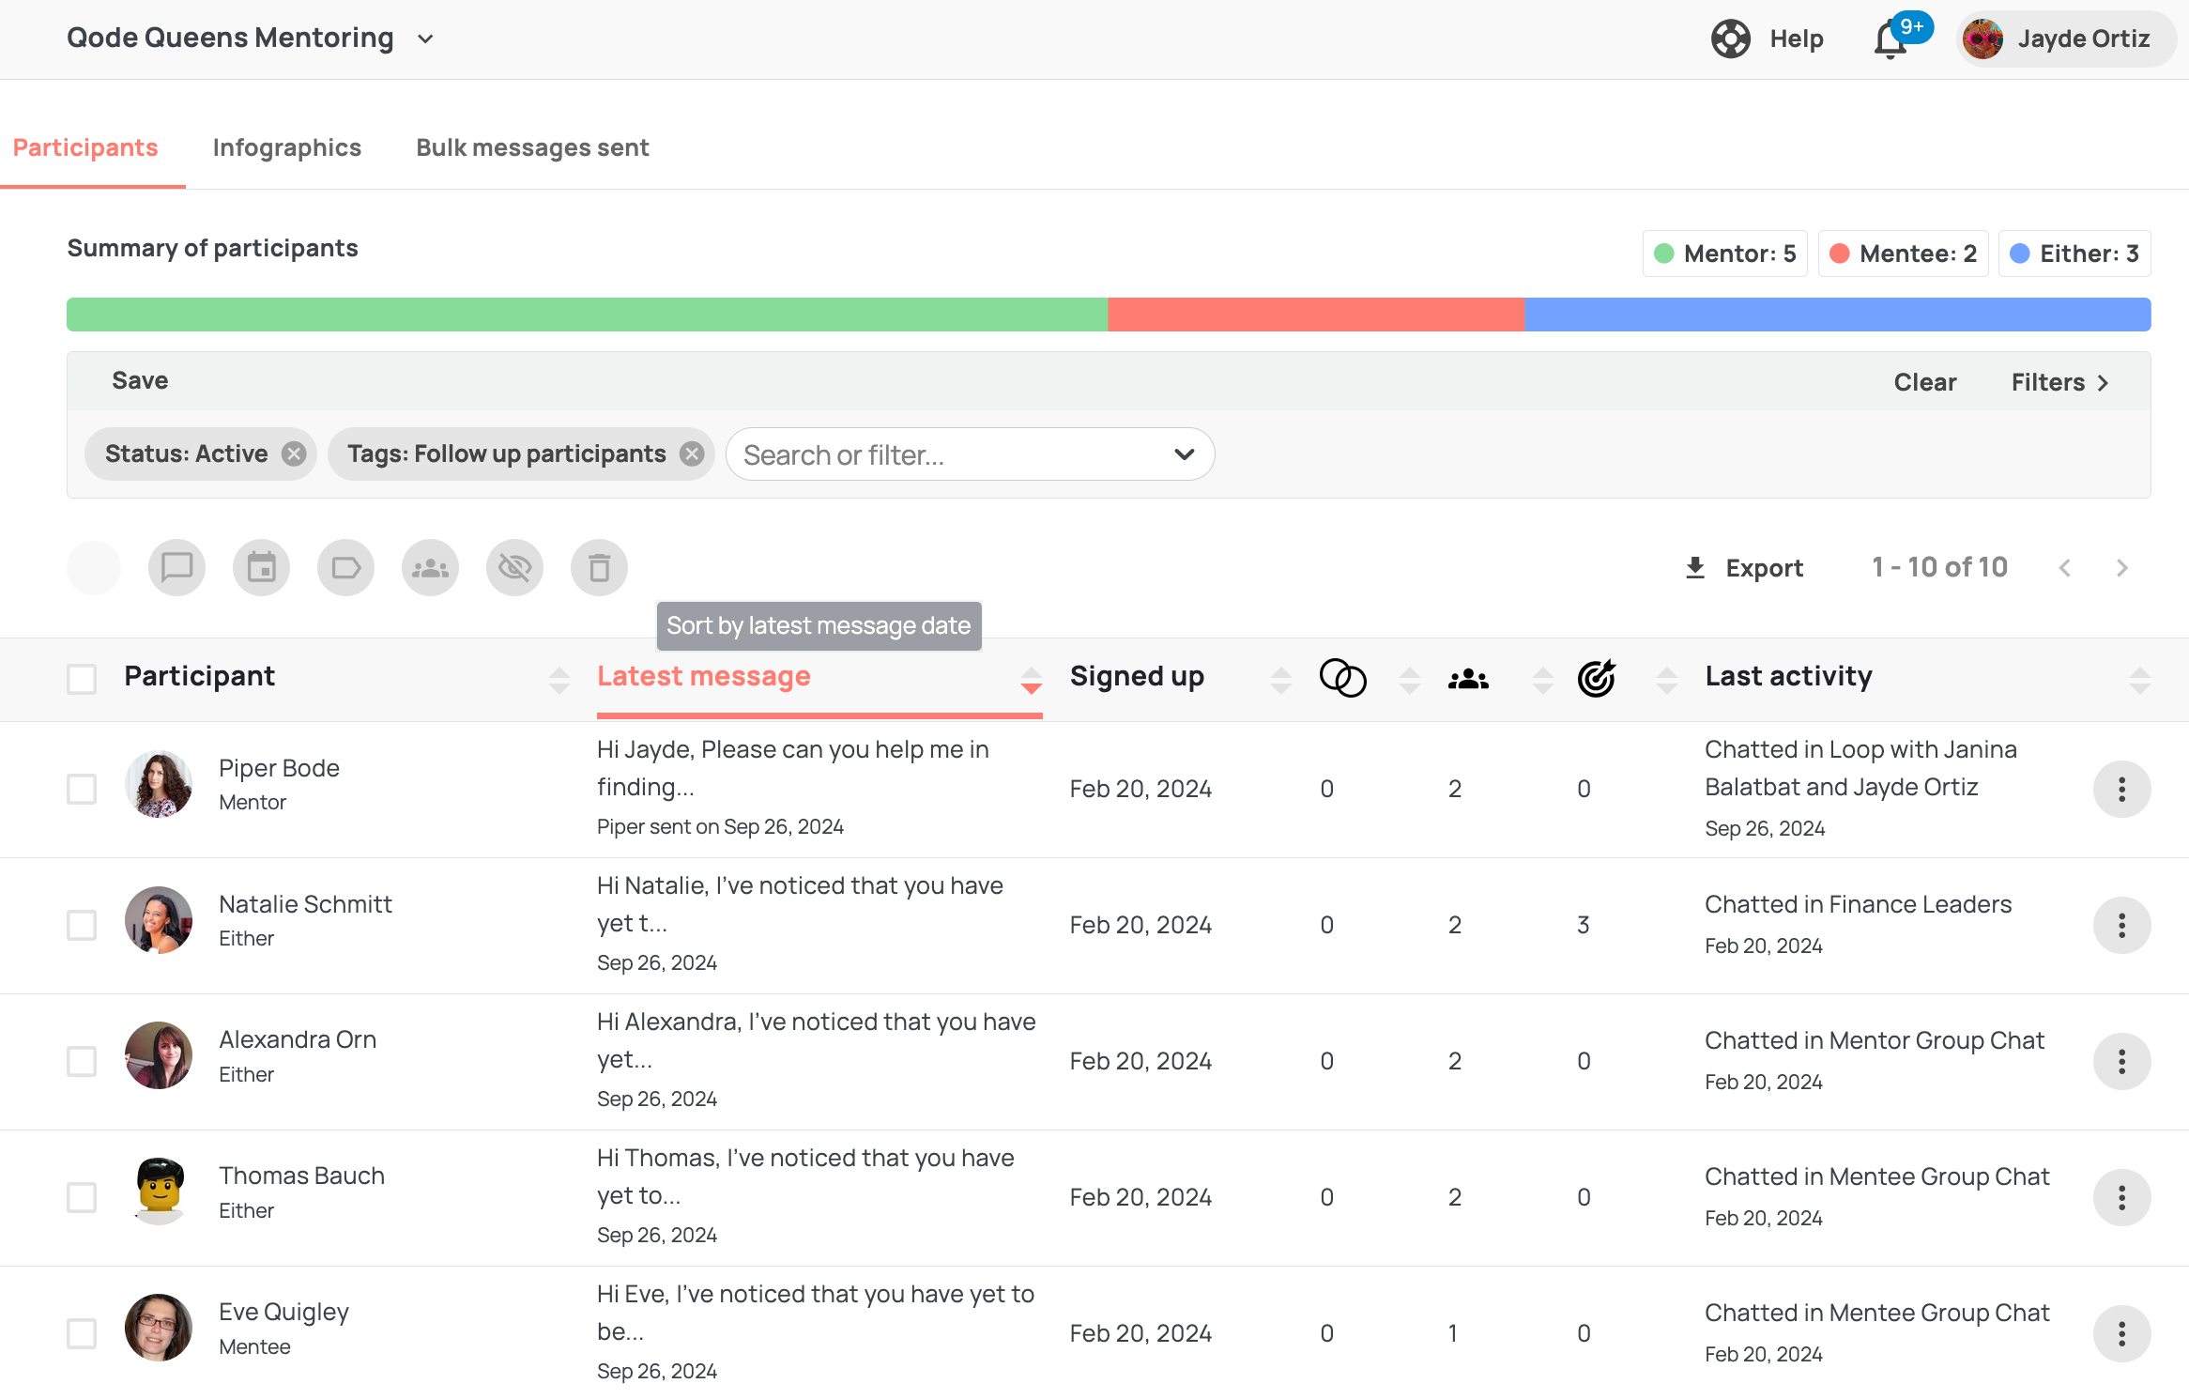Click the calendar schedule toolbar icon
Image resolution: width=2189 pixels, height=1399 pixels.
261,567
